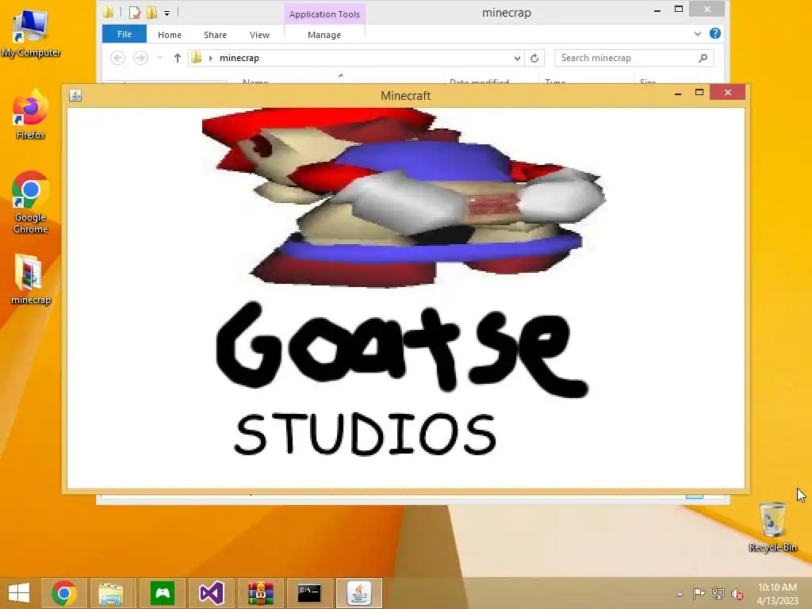The height and width of the screenshot is (609, 812).
Task: Open recent locations dropdown arrow
Action: click(x=160, y=58)
